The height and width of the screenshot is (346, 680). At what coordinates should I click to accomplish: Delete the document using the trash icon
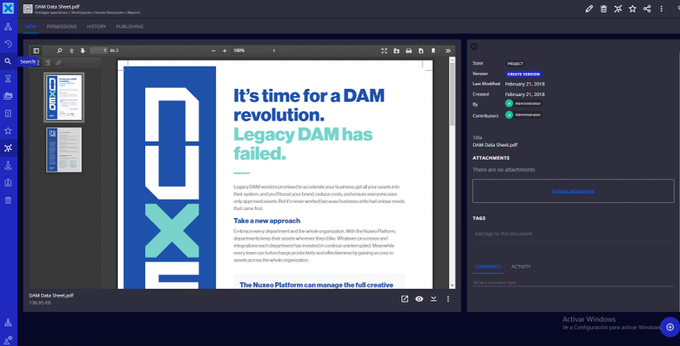pyautogui.click(x=603, y=9)
